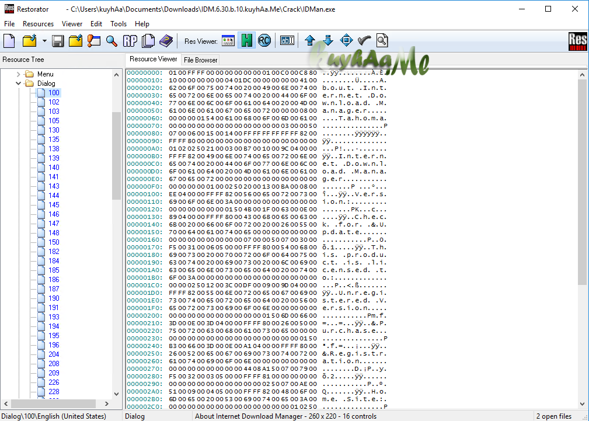Open the Help menu
The height and width of the screenshot is (421, 589).
tap(142, 24)
